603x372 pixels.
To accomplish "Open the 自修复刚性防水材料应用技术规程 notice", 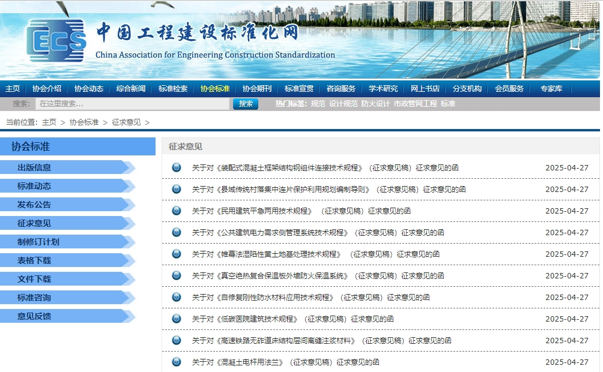I will click(311, 298).
